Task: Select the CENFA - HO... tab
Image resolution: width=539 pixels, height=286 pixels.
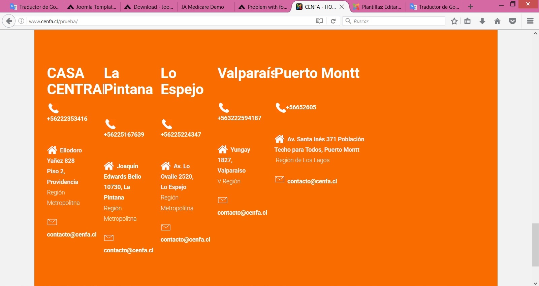Action: [320, 7]
